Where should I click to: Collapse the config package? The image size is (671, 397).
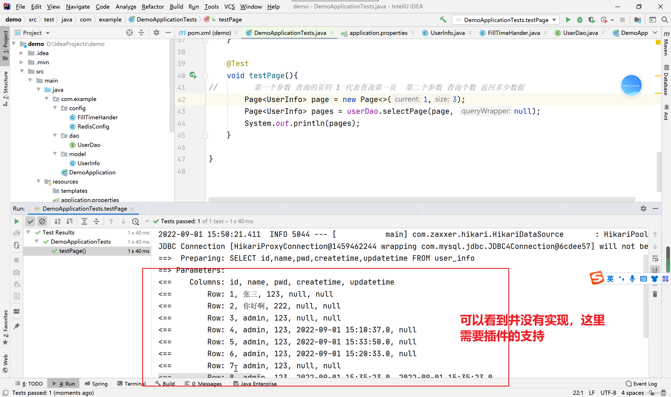[55, 108]
